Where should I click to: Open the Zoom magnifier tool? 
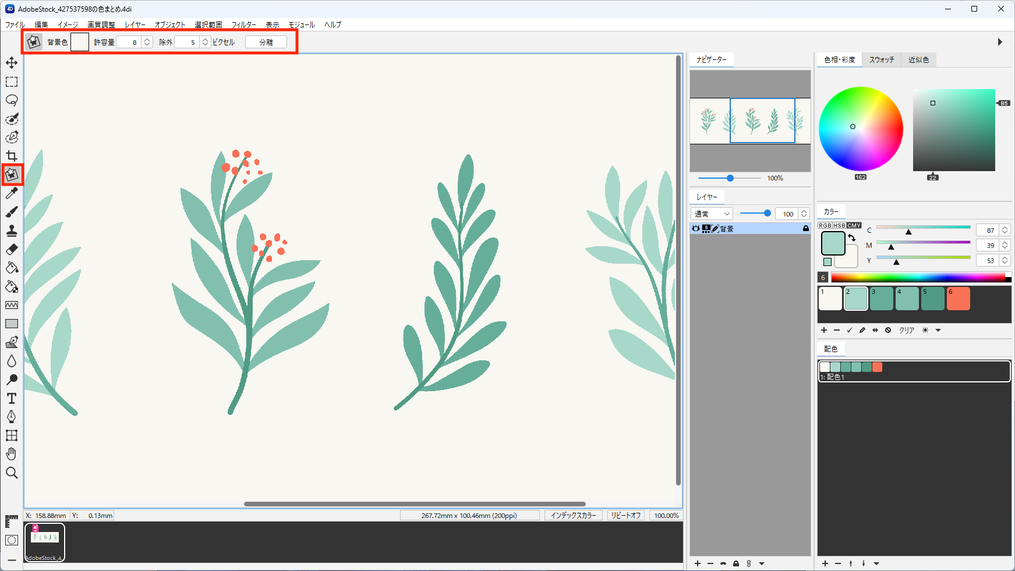[12, 473]
